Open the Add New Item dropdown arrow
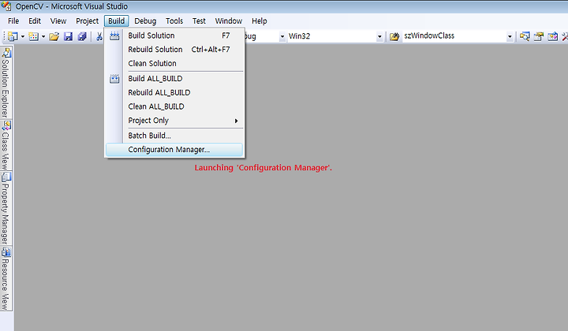 [x=43, y=36]
